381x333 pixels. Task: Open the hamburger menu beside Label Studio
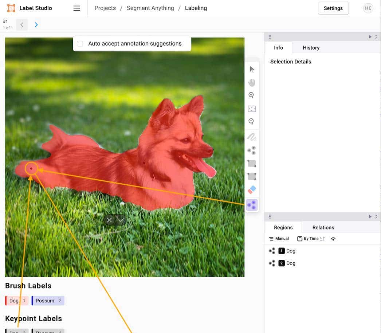tap(77, 8)
